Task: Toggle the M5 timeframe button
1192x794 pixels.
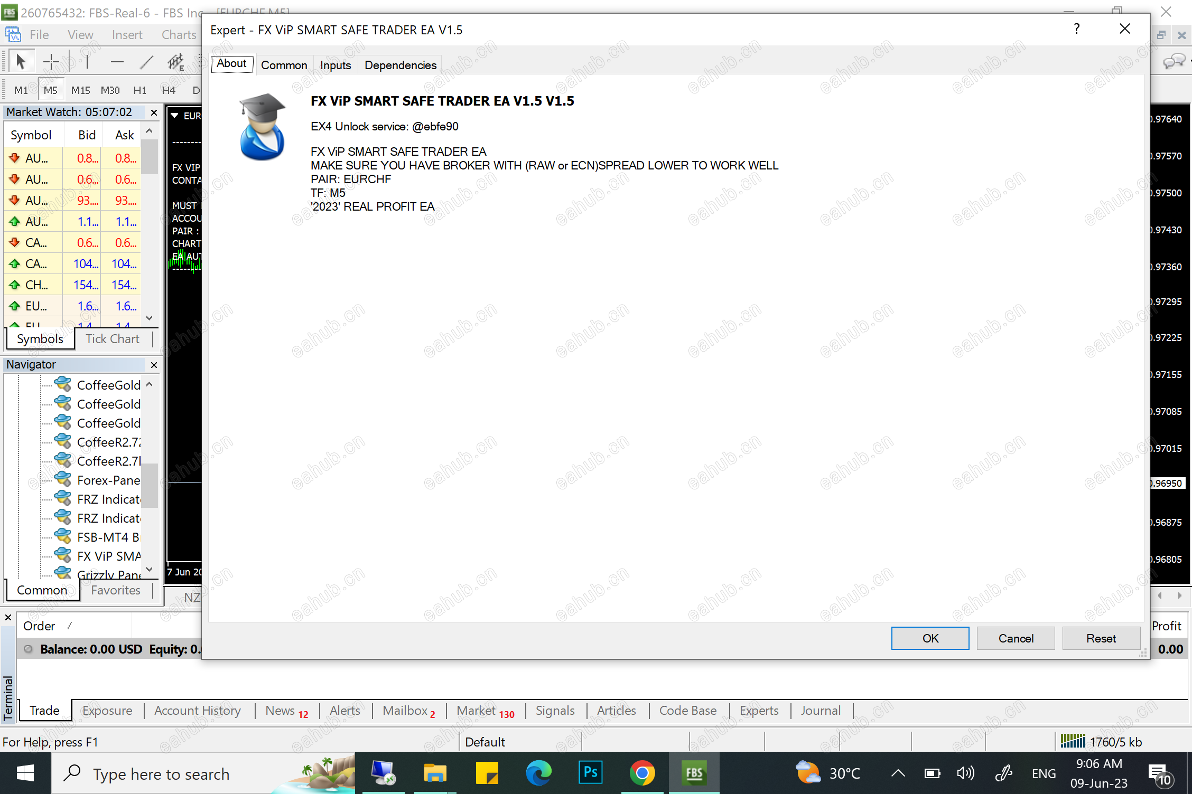Action: pos(51,90)
